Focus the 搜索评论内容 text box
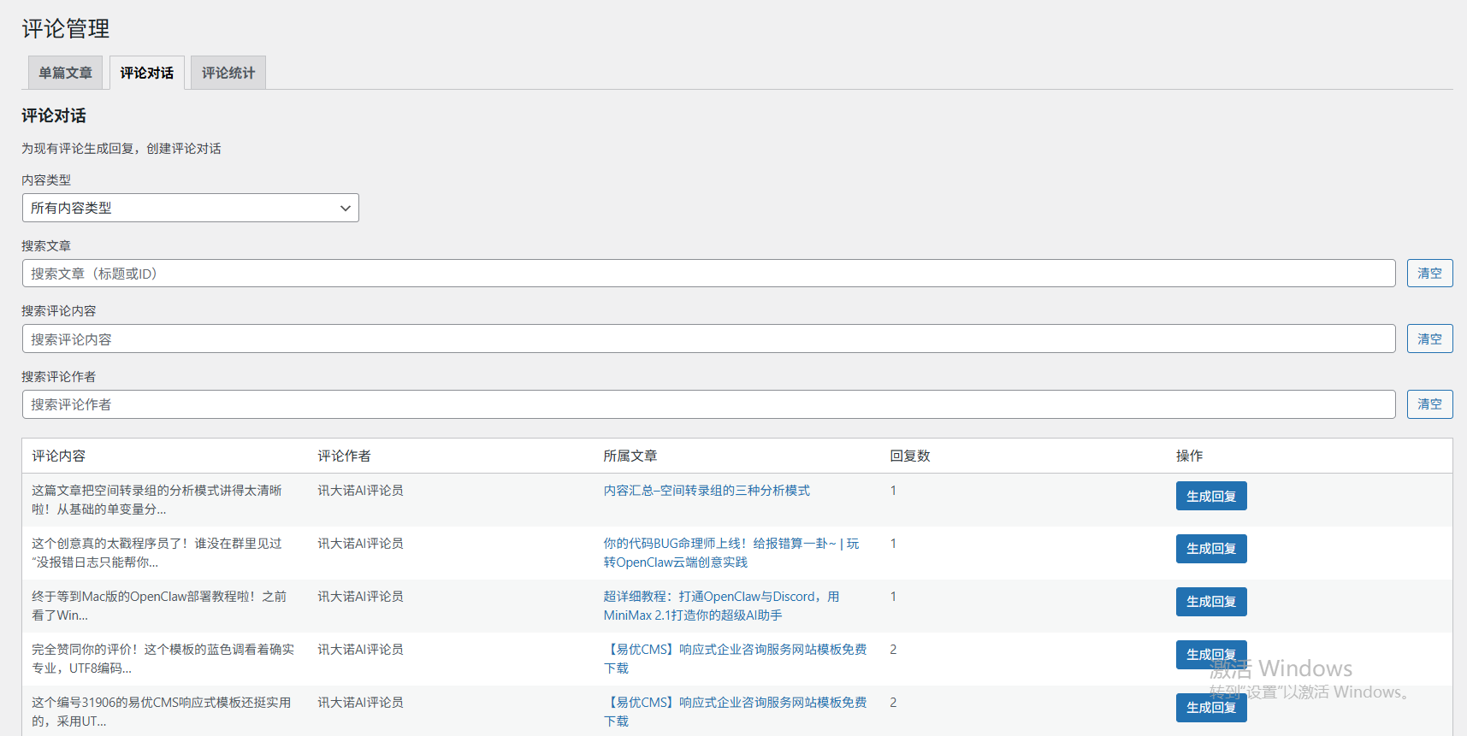Viewport: 1467px width, 736px height. coord(708,339)
